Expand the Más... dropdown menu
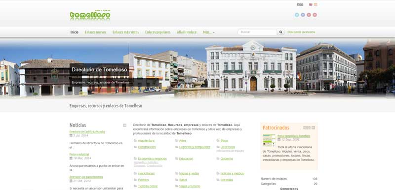The height and width of the screenshot is (190, 395). click(x=209, y=32)
